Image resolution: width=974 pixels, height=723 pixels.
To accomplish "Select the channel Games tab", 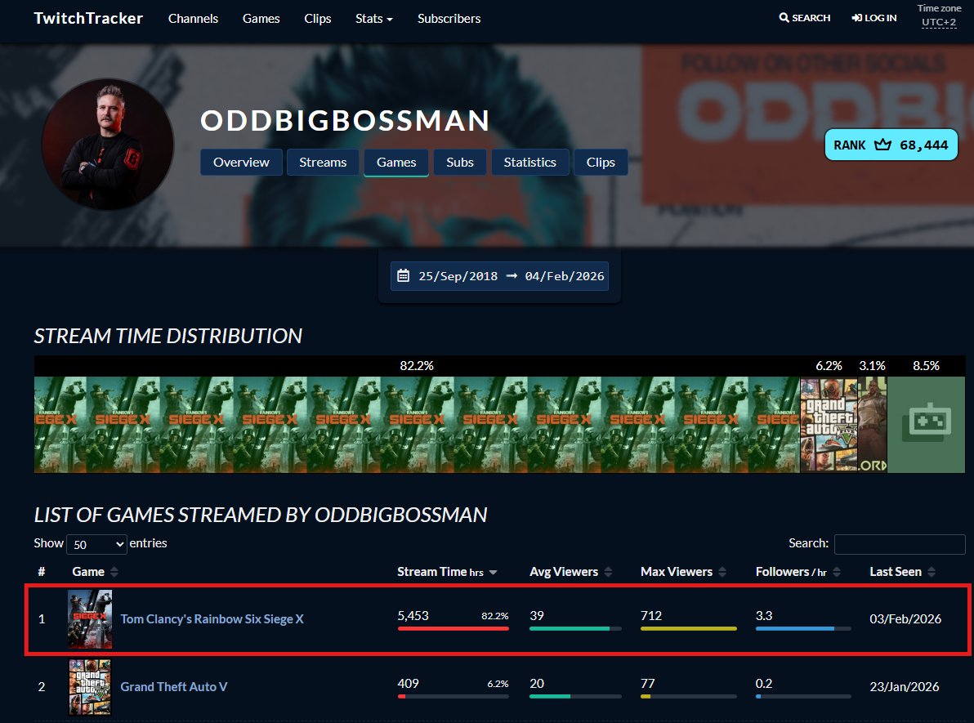I will (x=396, y=162).
